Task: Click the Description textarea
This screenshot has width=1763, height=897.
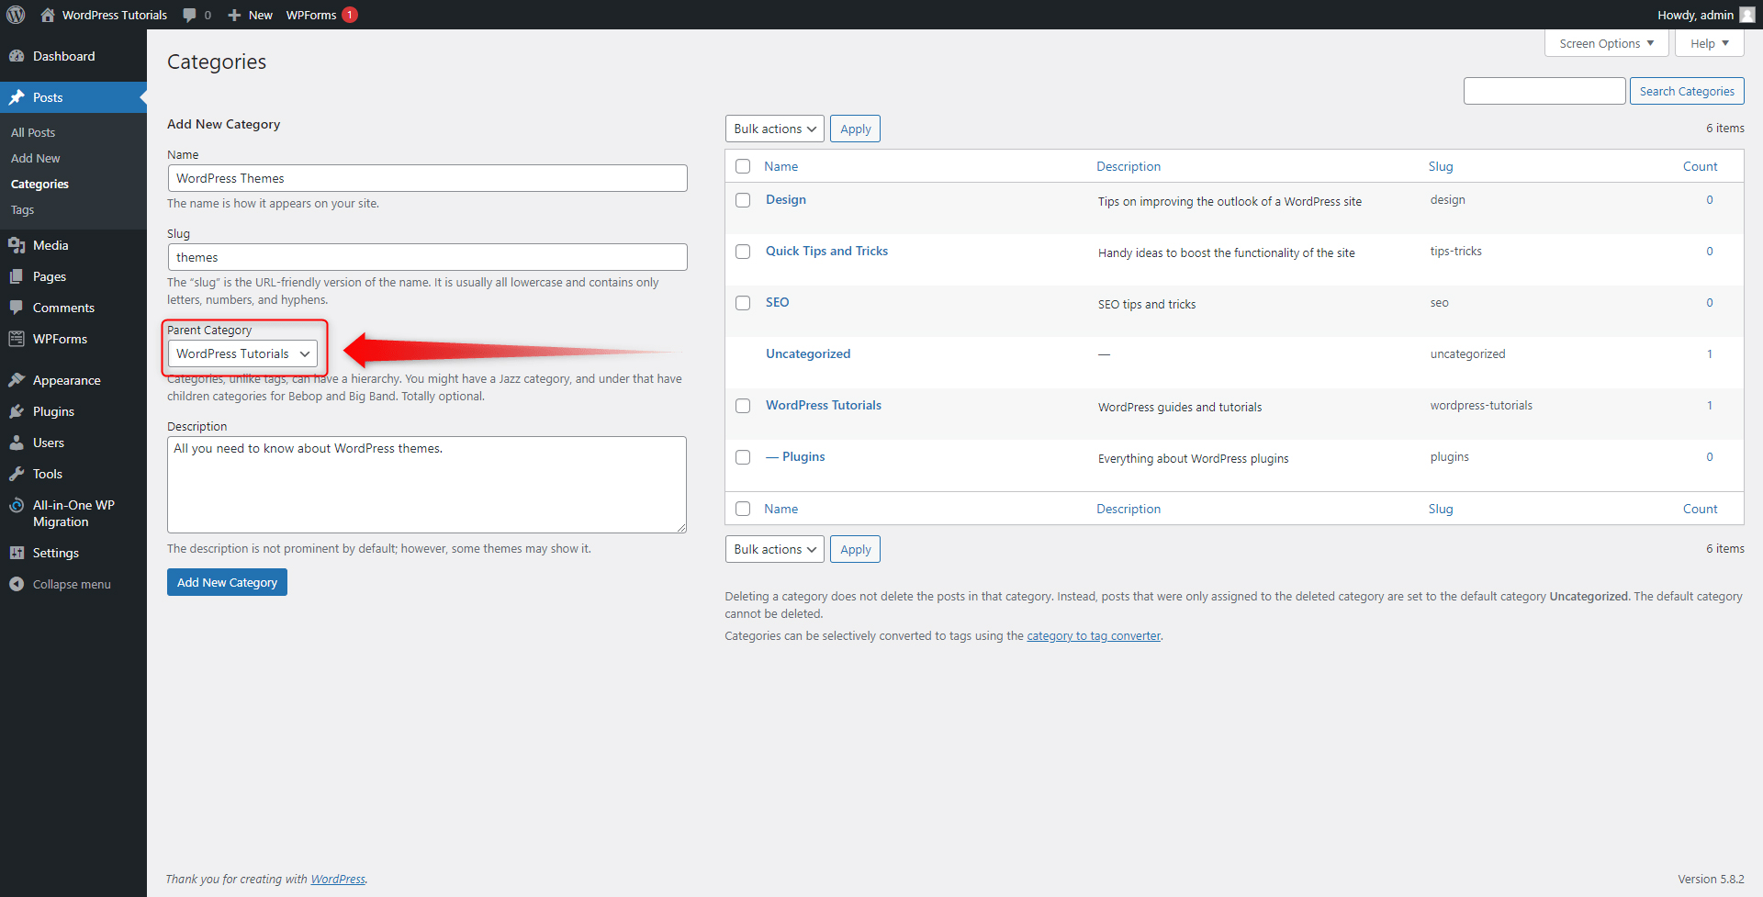Action: click(x=427, y=485)
